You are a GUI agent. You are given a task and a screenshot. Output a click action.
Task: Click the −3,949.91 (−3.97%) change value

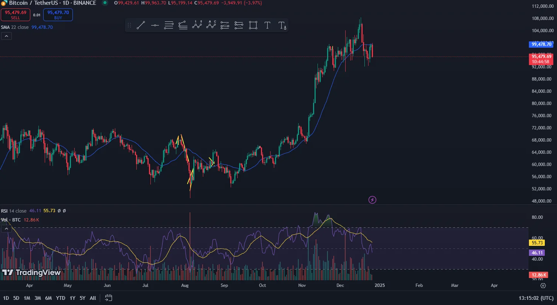tap(241, 3)
